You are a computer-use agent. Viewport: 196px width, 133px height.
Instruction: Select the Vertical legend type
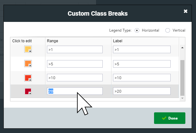tap(168, 30)
